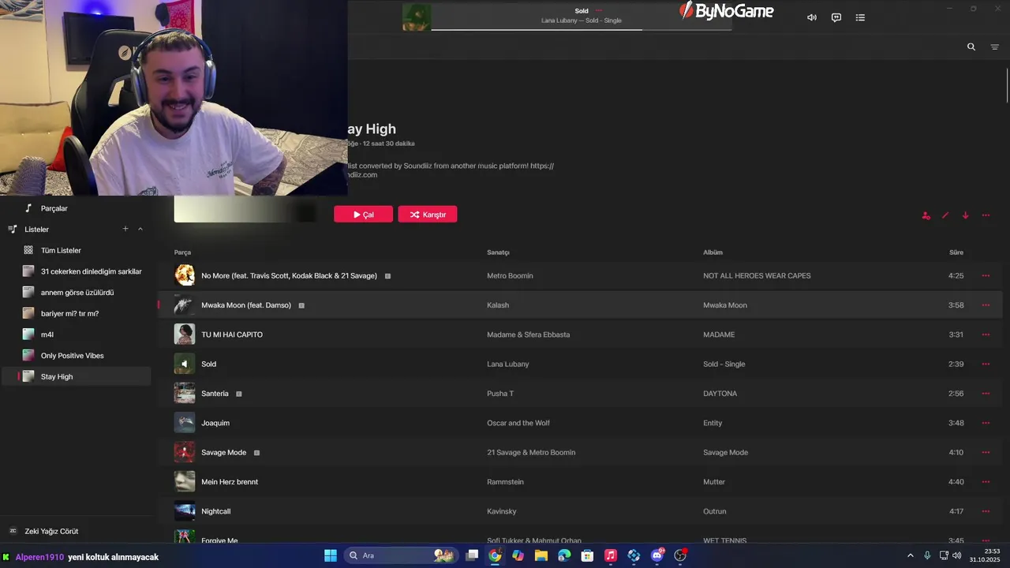Select the Joaquim track title
Image resolution: width=1010 pixels, height=568 pixels.
coord(215,423)
